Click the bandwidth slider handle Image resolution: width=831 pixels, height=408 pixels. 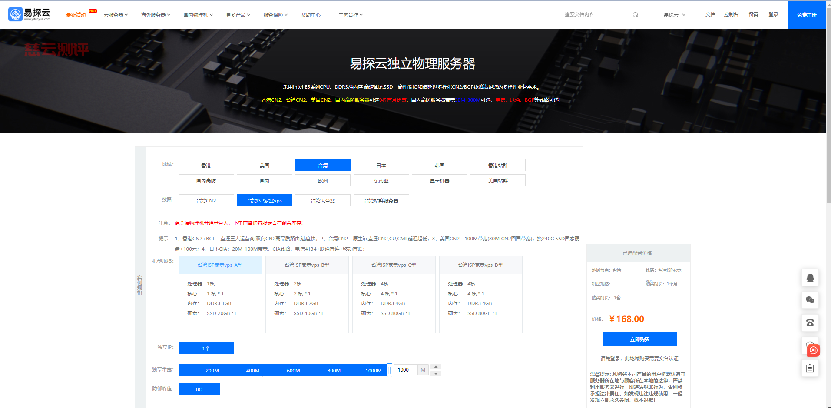390,370
